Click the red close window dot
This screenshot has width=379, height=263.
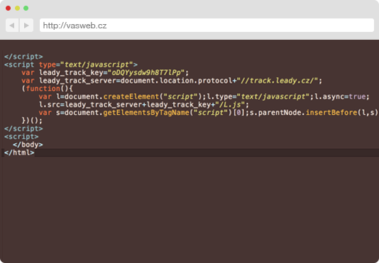[x=8, y=9]
